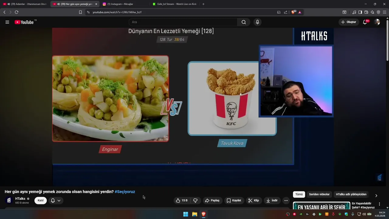Click the Kaydet save button

pos(234,200)
